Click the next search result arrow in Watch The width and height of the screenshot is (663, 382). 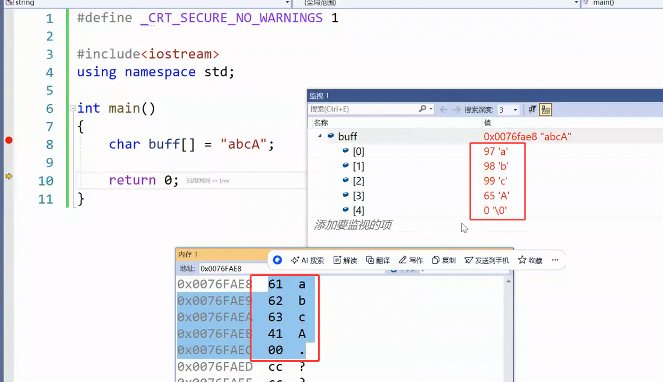click(456, 109)
